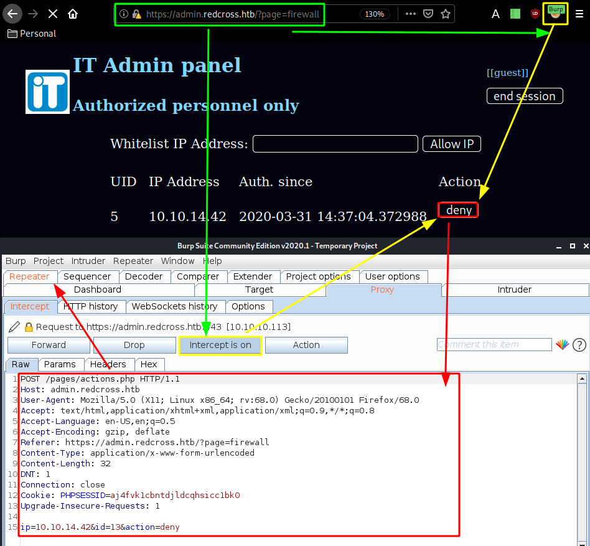Screen dimensions: 590x546
Task: Open the Project options tab
Action: point(318,276)
